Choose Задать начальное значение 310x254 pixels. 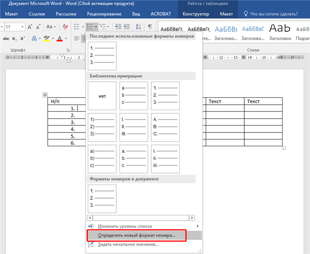(x=144, y=244)
